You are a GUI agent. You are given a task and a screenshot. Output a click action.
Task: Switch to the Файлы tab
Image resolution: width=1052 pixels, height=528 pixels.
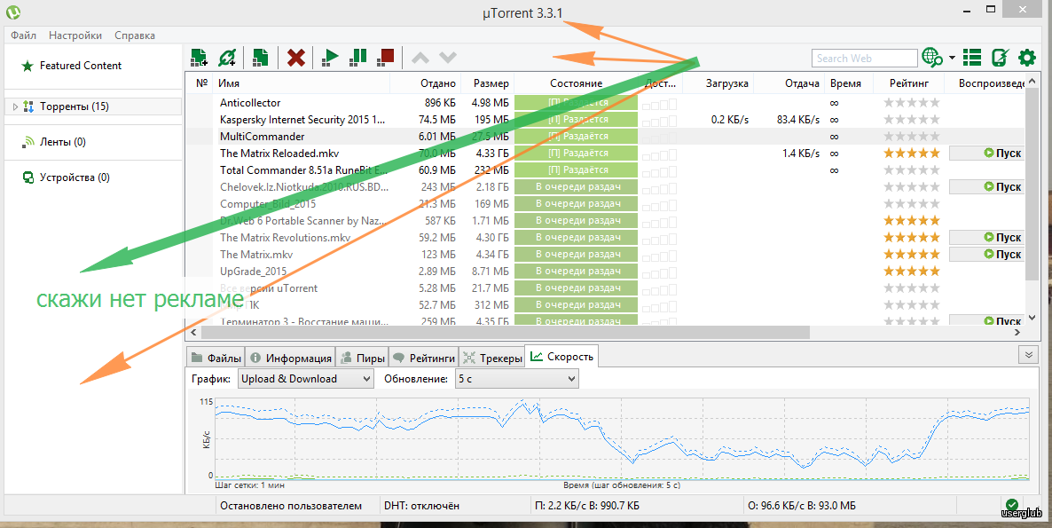[x=216, y=358]
